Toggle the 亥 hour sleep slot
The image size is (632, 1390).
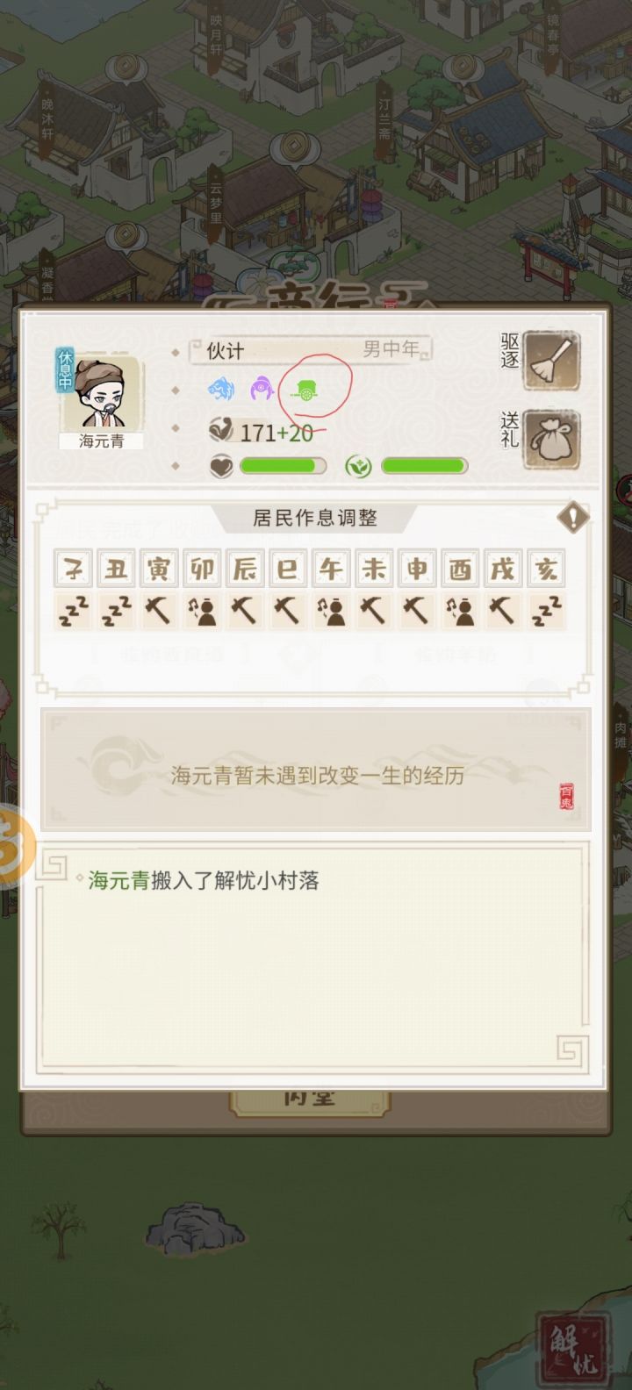point(546,610)
